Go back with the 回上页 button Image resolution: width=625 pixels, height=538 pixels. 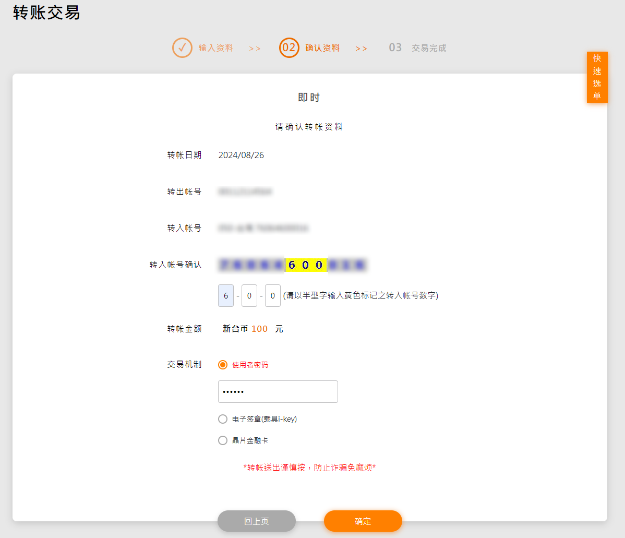point(257,521)
